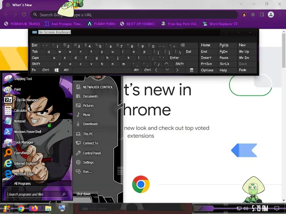
Task: Open volume control in system tray
Action: [x=246, y=208]
